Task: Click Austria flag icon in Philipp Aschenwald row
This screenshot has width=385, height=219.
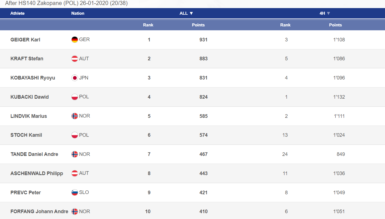Action: tap(74, 173)
